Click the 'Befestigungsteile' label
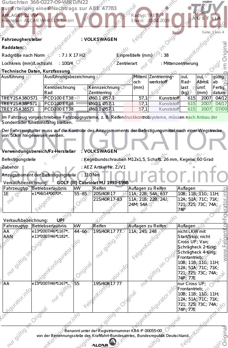 click(18, 159)
